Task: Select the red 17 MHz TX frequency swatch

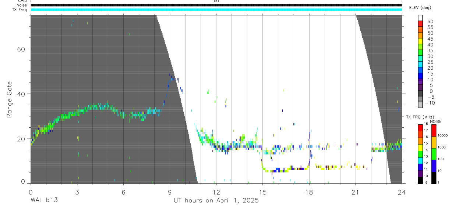Action: pyautogui.click(x=420, y=128)
